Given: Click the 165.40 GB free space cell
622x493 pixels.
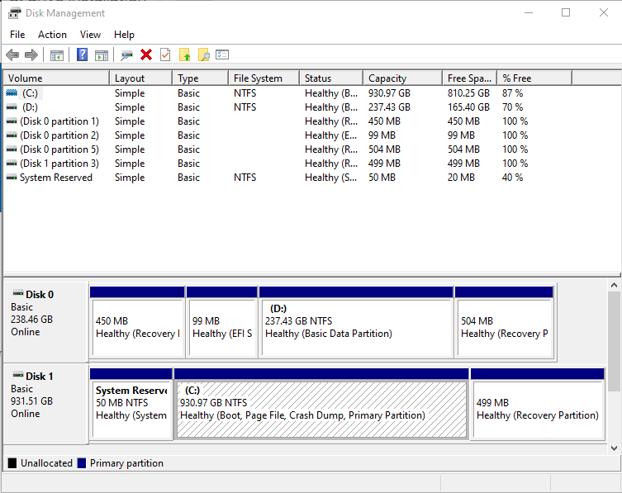Looking at the screenshot, I should coord(468,107).
